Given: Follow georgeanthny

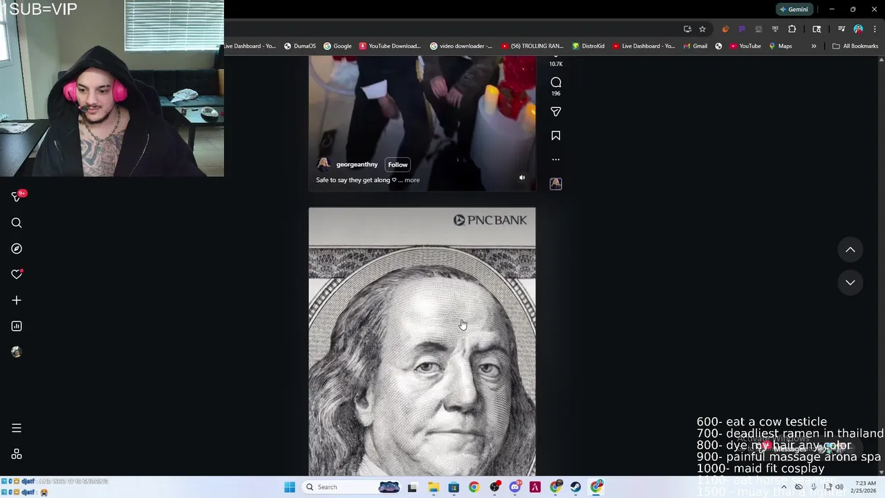Looking at the screenshot, I should point(398,165).
